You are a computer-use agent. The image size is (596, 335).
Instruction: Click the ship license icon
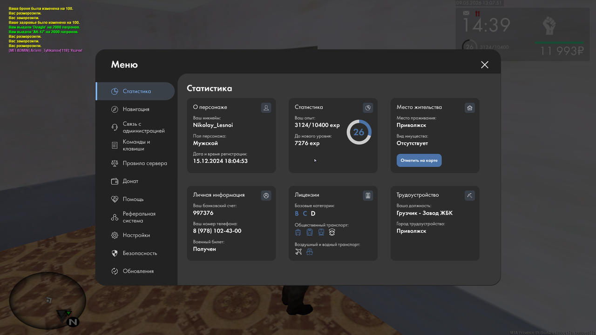[x=310, y=252]
